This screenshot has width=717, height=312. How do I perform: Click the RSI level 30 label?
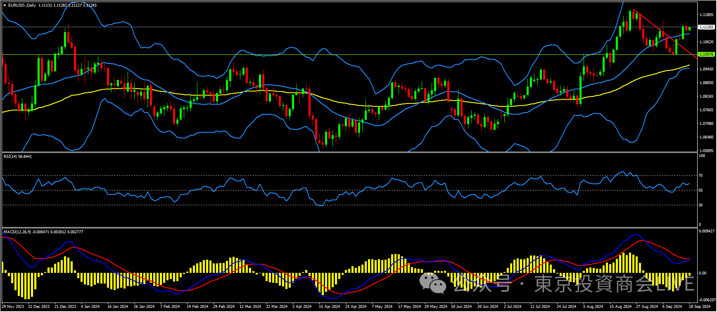(x=700, y=205)
